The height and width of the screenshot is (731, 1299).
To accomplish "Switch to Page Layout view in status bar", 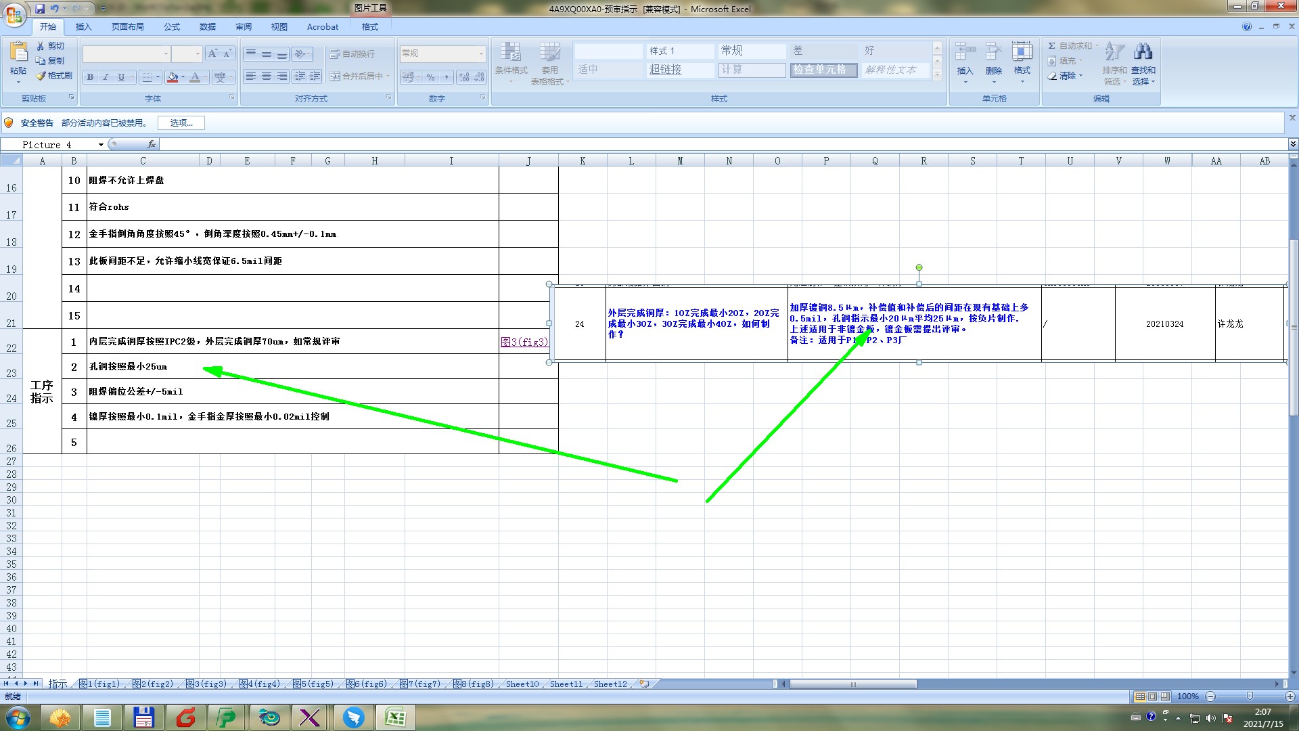I will pos(1153,696).
